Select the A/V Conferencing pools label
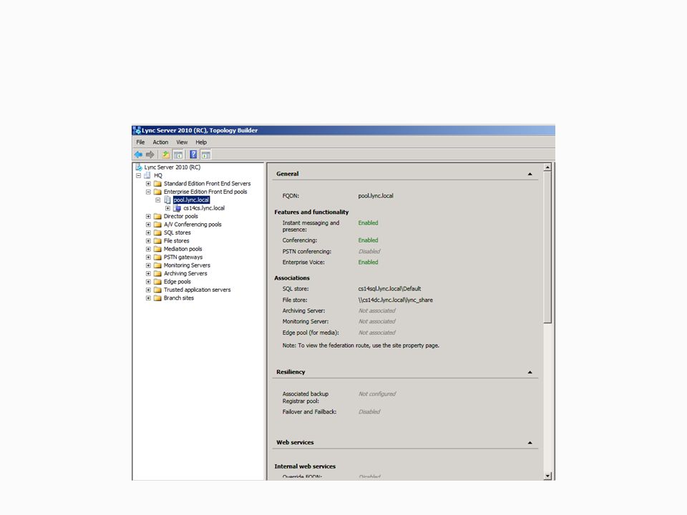Viewport: 687px width, 515px height. tap(193, 224)
